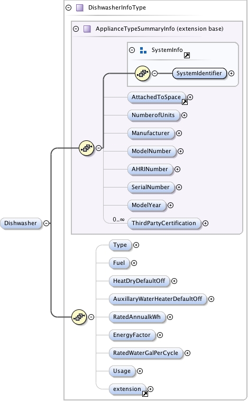Viewport: 248px width, 401px height.
Task: Expand the SerialNumber element
Action: point(179,188)
